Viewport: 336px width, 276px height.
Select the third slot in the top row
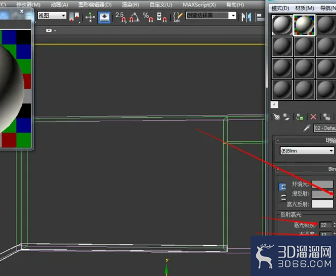326,25
